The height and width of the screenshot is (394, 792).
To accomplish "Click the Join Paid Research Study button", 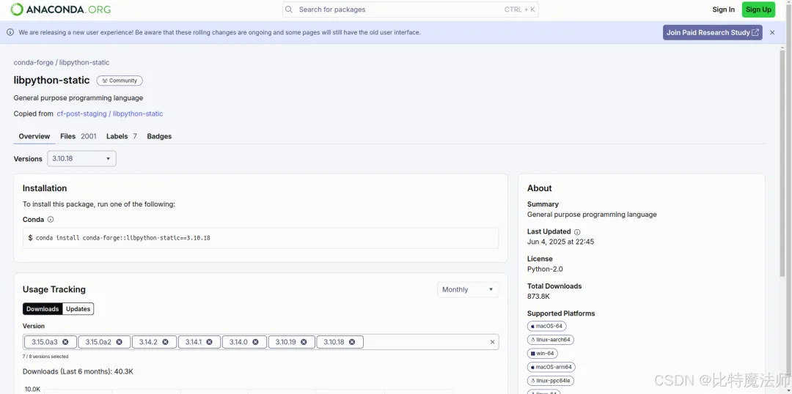I will (712, 32).
